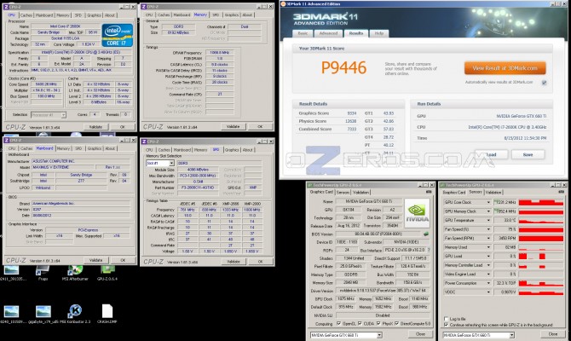Enable the Log to file checkbox
571x341 pixels.
pos(446,319)
